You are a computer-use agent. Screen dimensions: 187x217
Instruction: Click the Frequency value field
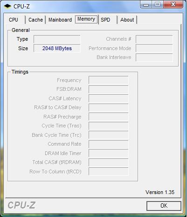(x=109, y=80)
